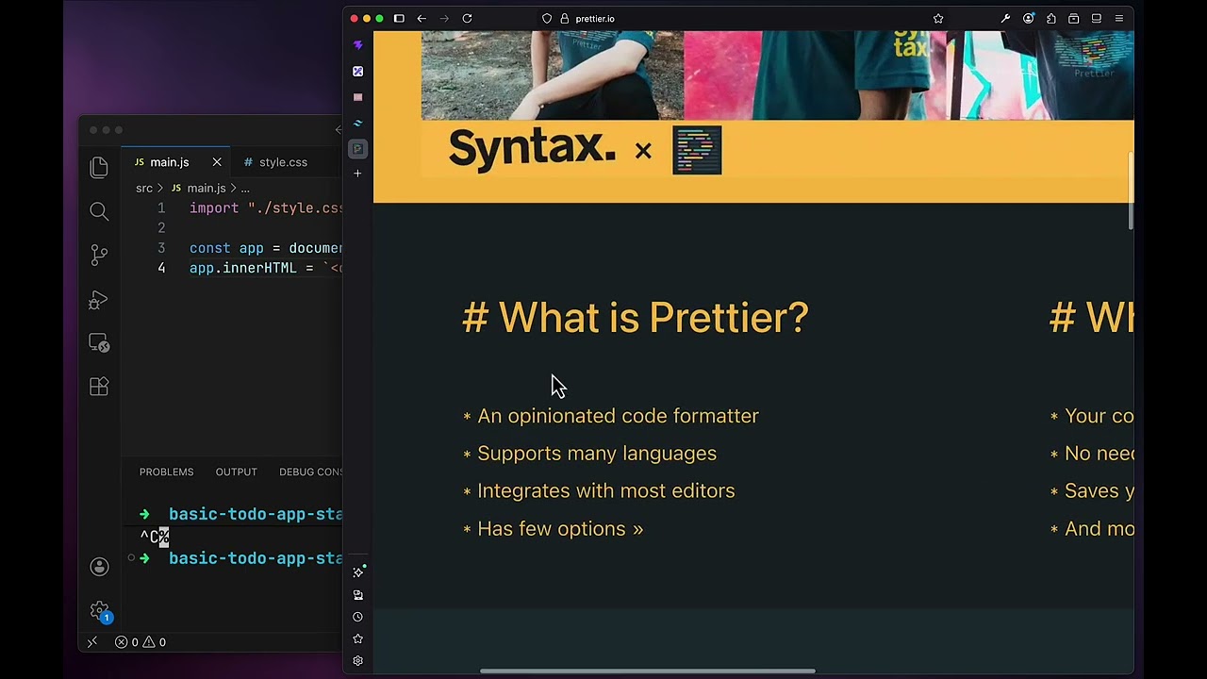Open the Accounts menu in VS Code
This screenshot has width=1207, height=679.
(99, 567)
